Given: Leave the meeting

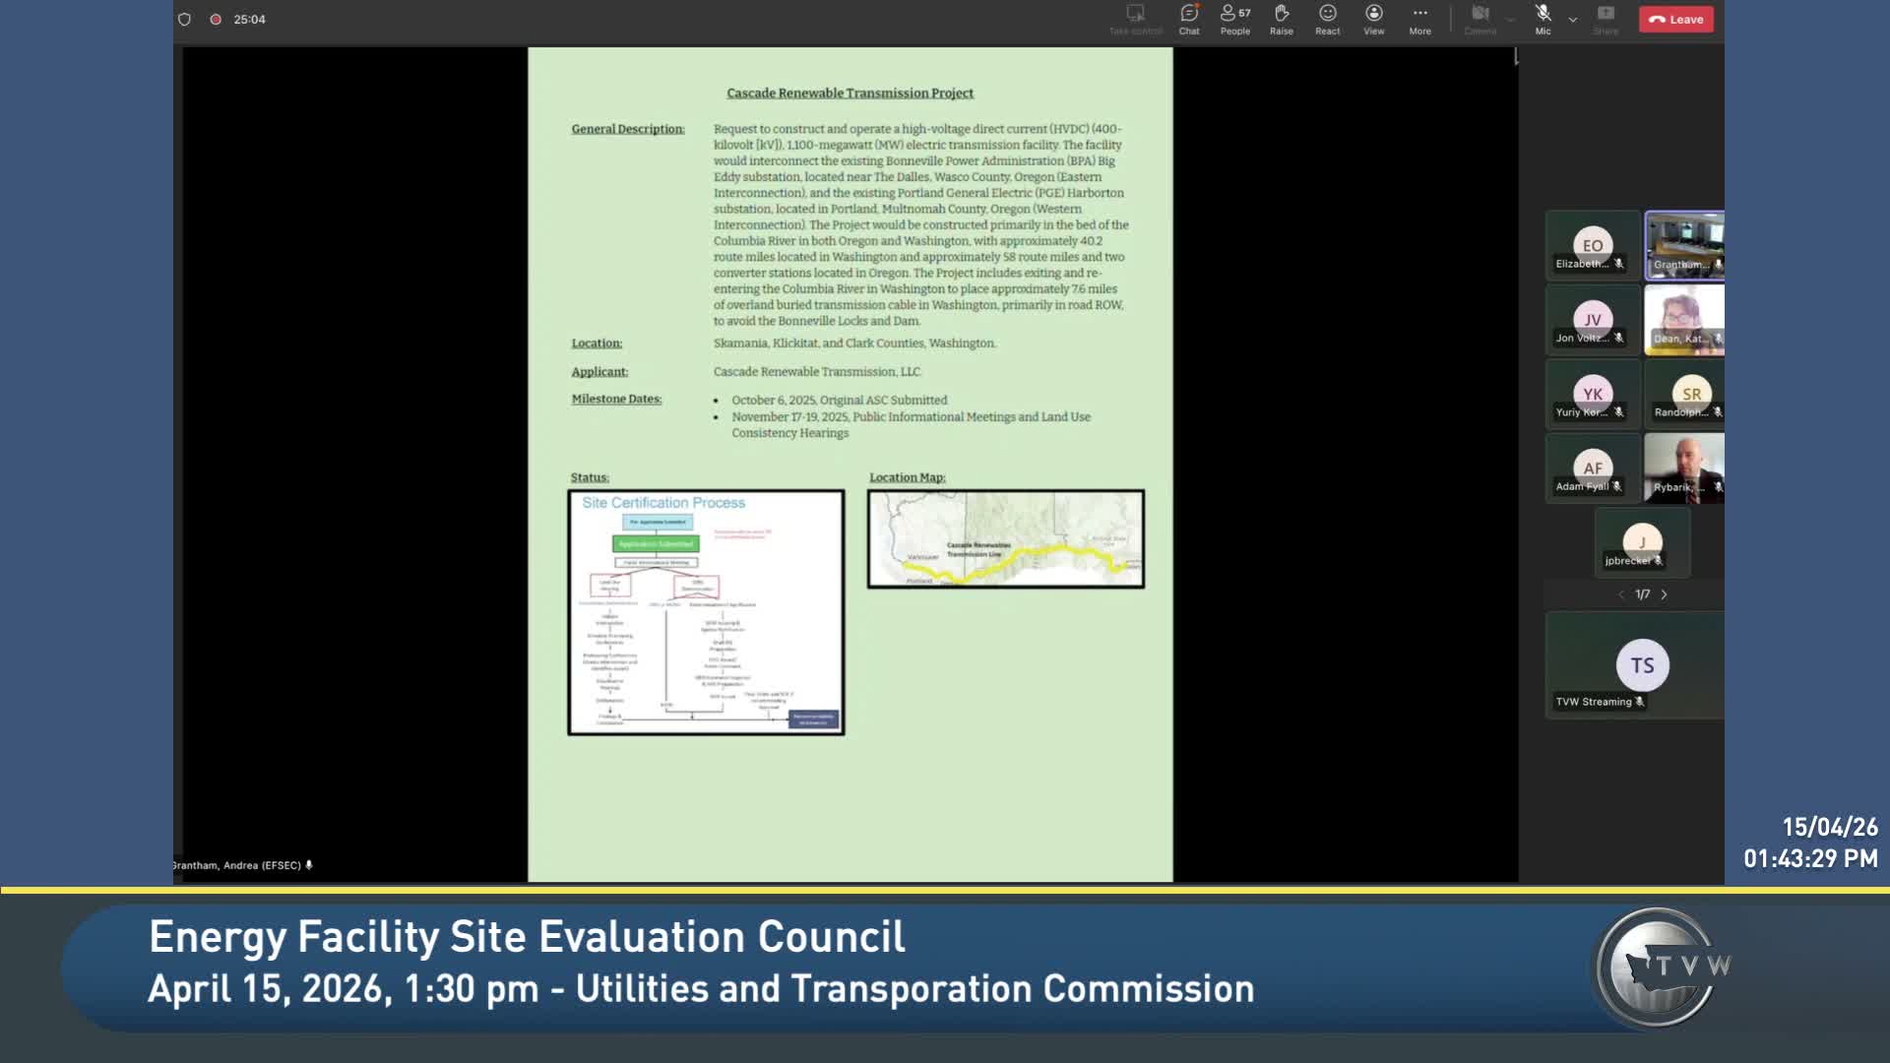Looking at the screenshot, I should [1675, 19].
